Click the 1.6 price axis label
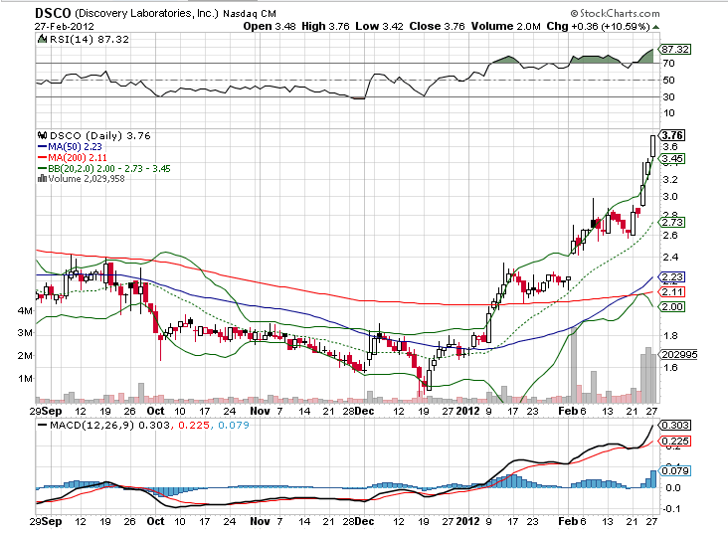 [x=670, y=368]
